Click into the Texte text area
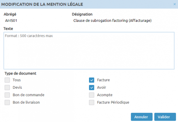 (89, 50)
